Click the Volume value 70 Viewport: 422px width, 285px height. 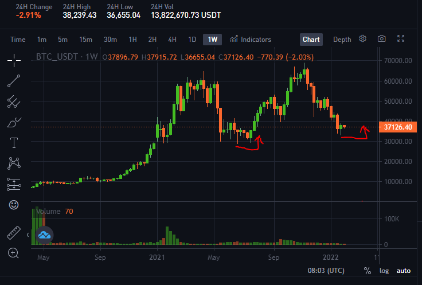point(69,211)
